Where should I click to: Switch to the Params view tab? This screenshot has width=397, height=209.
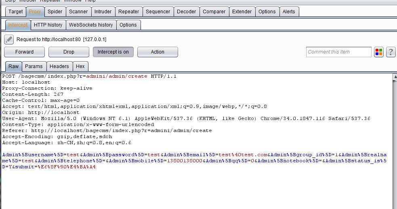coord(34,66)
